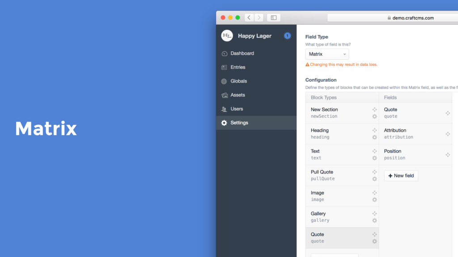Open the Field Type Matrix dropdown
Image resolution: width=458 pixels, height=257 pixels.
click(327, 54)
